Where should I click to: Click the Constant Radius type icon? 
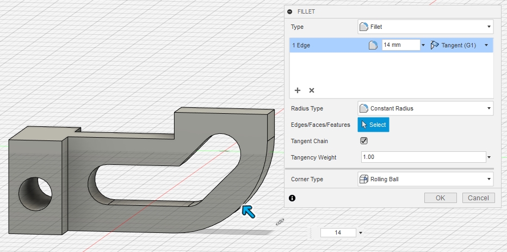(364, 108)
